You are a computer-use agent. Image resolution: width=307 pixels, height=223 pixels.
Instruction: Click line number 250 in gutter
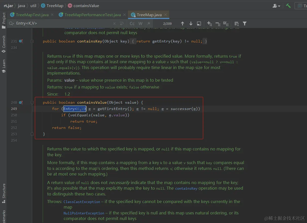pos(14,115)
